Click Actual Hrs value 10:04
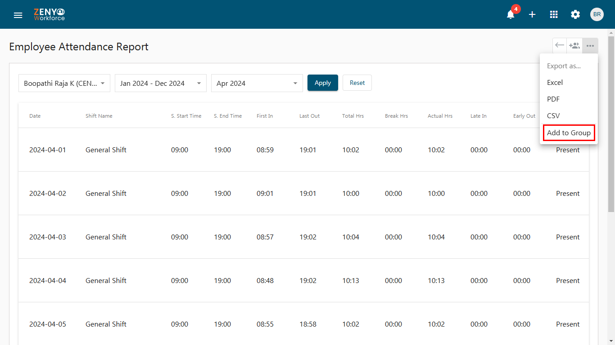The width and height of the screenshot is (615, 345). click(x=436, y=237)
